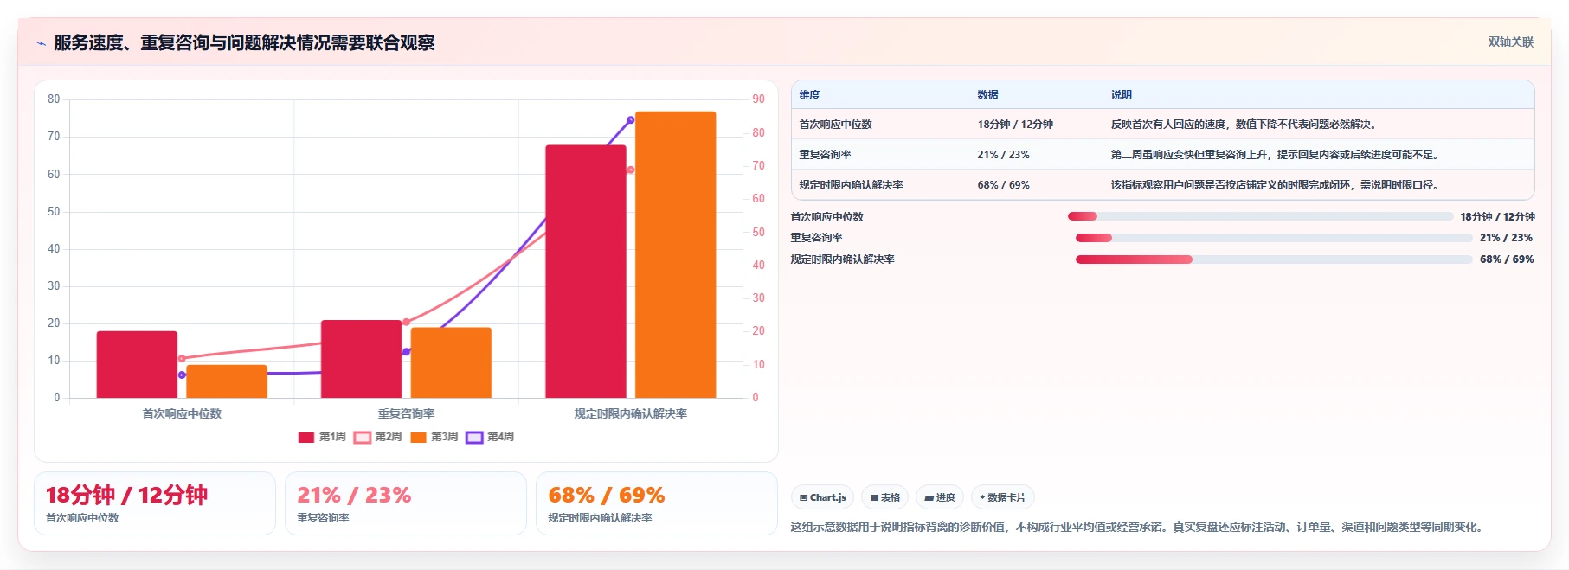This screenshot has width=1569, height=570.
Task: Click the 80 tick on the left y-axis
Action: tap(54, 99)
